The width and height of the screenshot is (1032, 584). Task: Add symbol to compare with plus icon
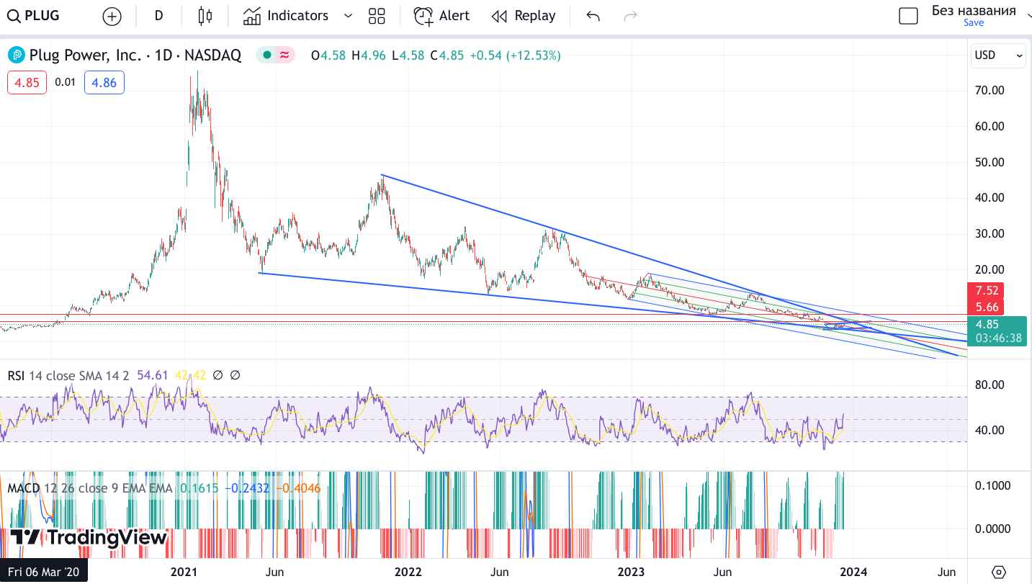(x=112, y=16)
